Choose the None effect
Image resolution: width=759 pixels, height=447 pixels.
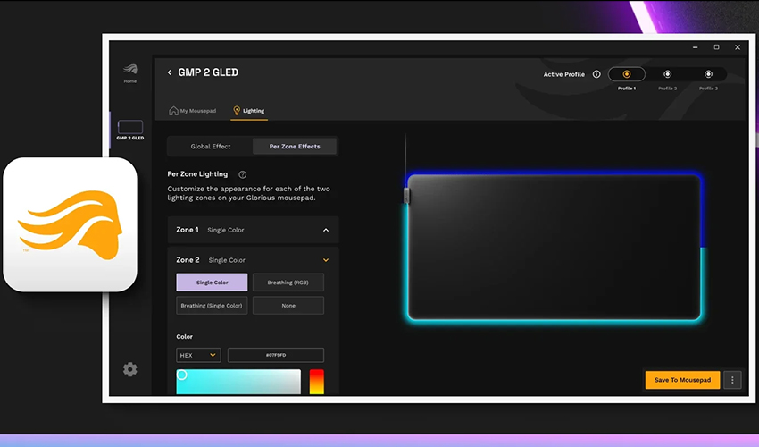tap(288, 306)
